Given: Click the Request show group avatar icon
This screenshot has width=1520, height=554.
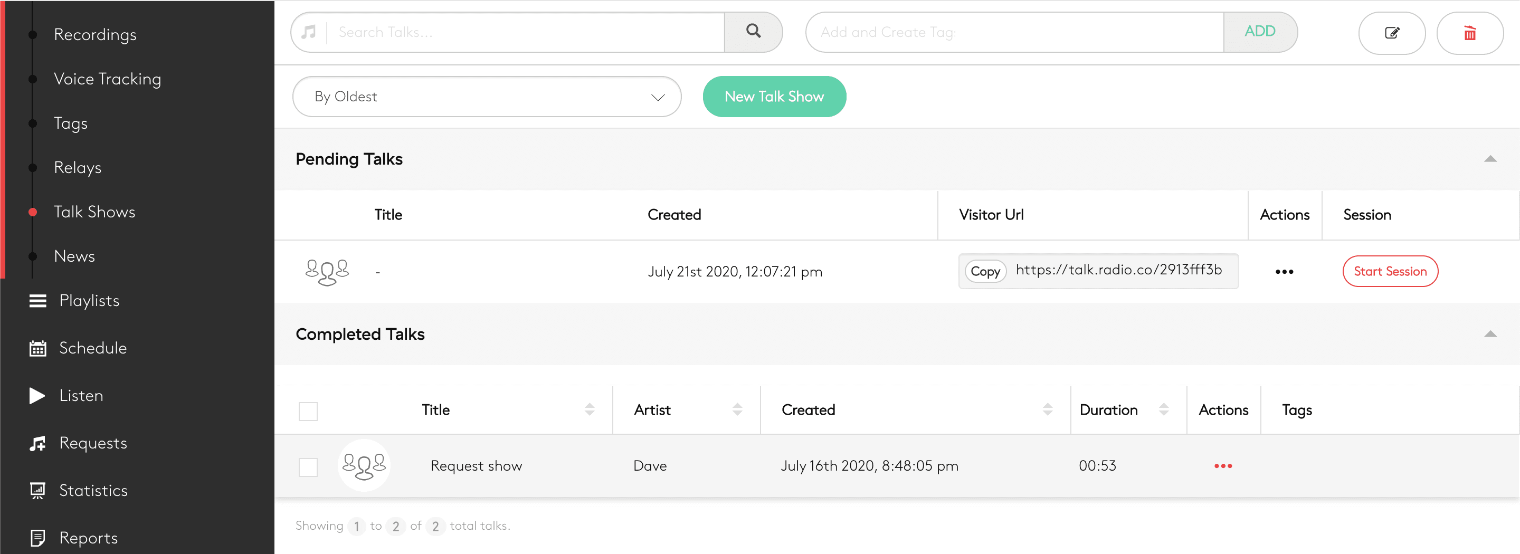Looking at the screenshot, I should (364, 465).
